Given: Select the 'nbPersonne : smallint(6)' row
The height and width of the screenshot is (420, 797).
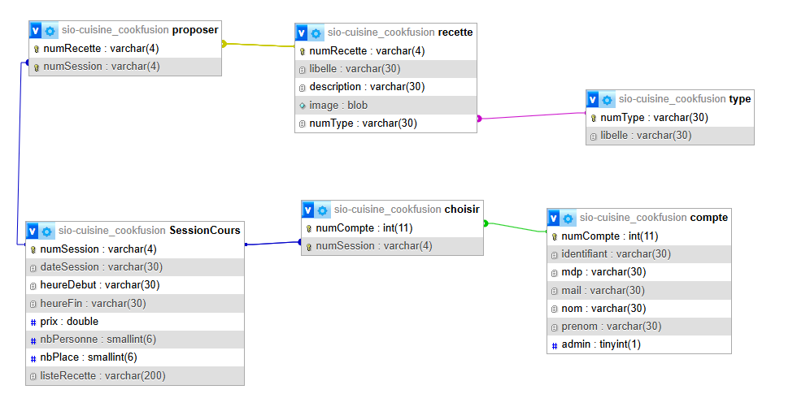Looking at the screenshot, I should (135, 340).
